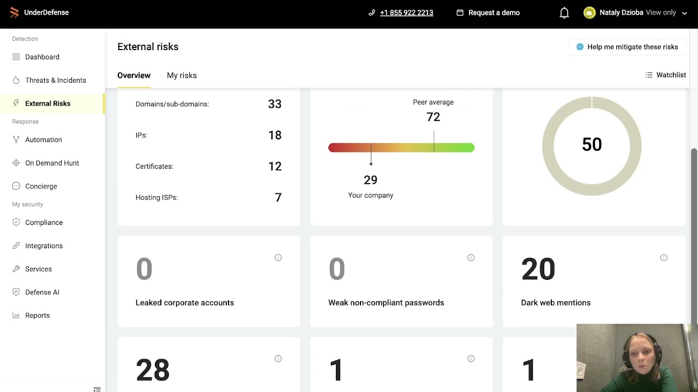This screenshot has width=698, height=392.
Task: Click the Leaked corporate accounts label
Action: pos(185,303)
